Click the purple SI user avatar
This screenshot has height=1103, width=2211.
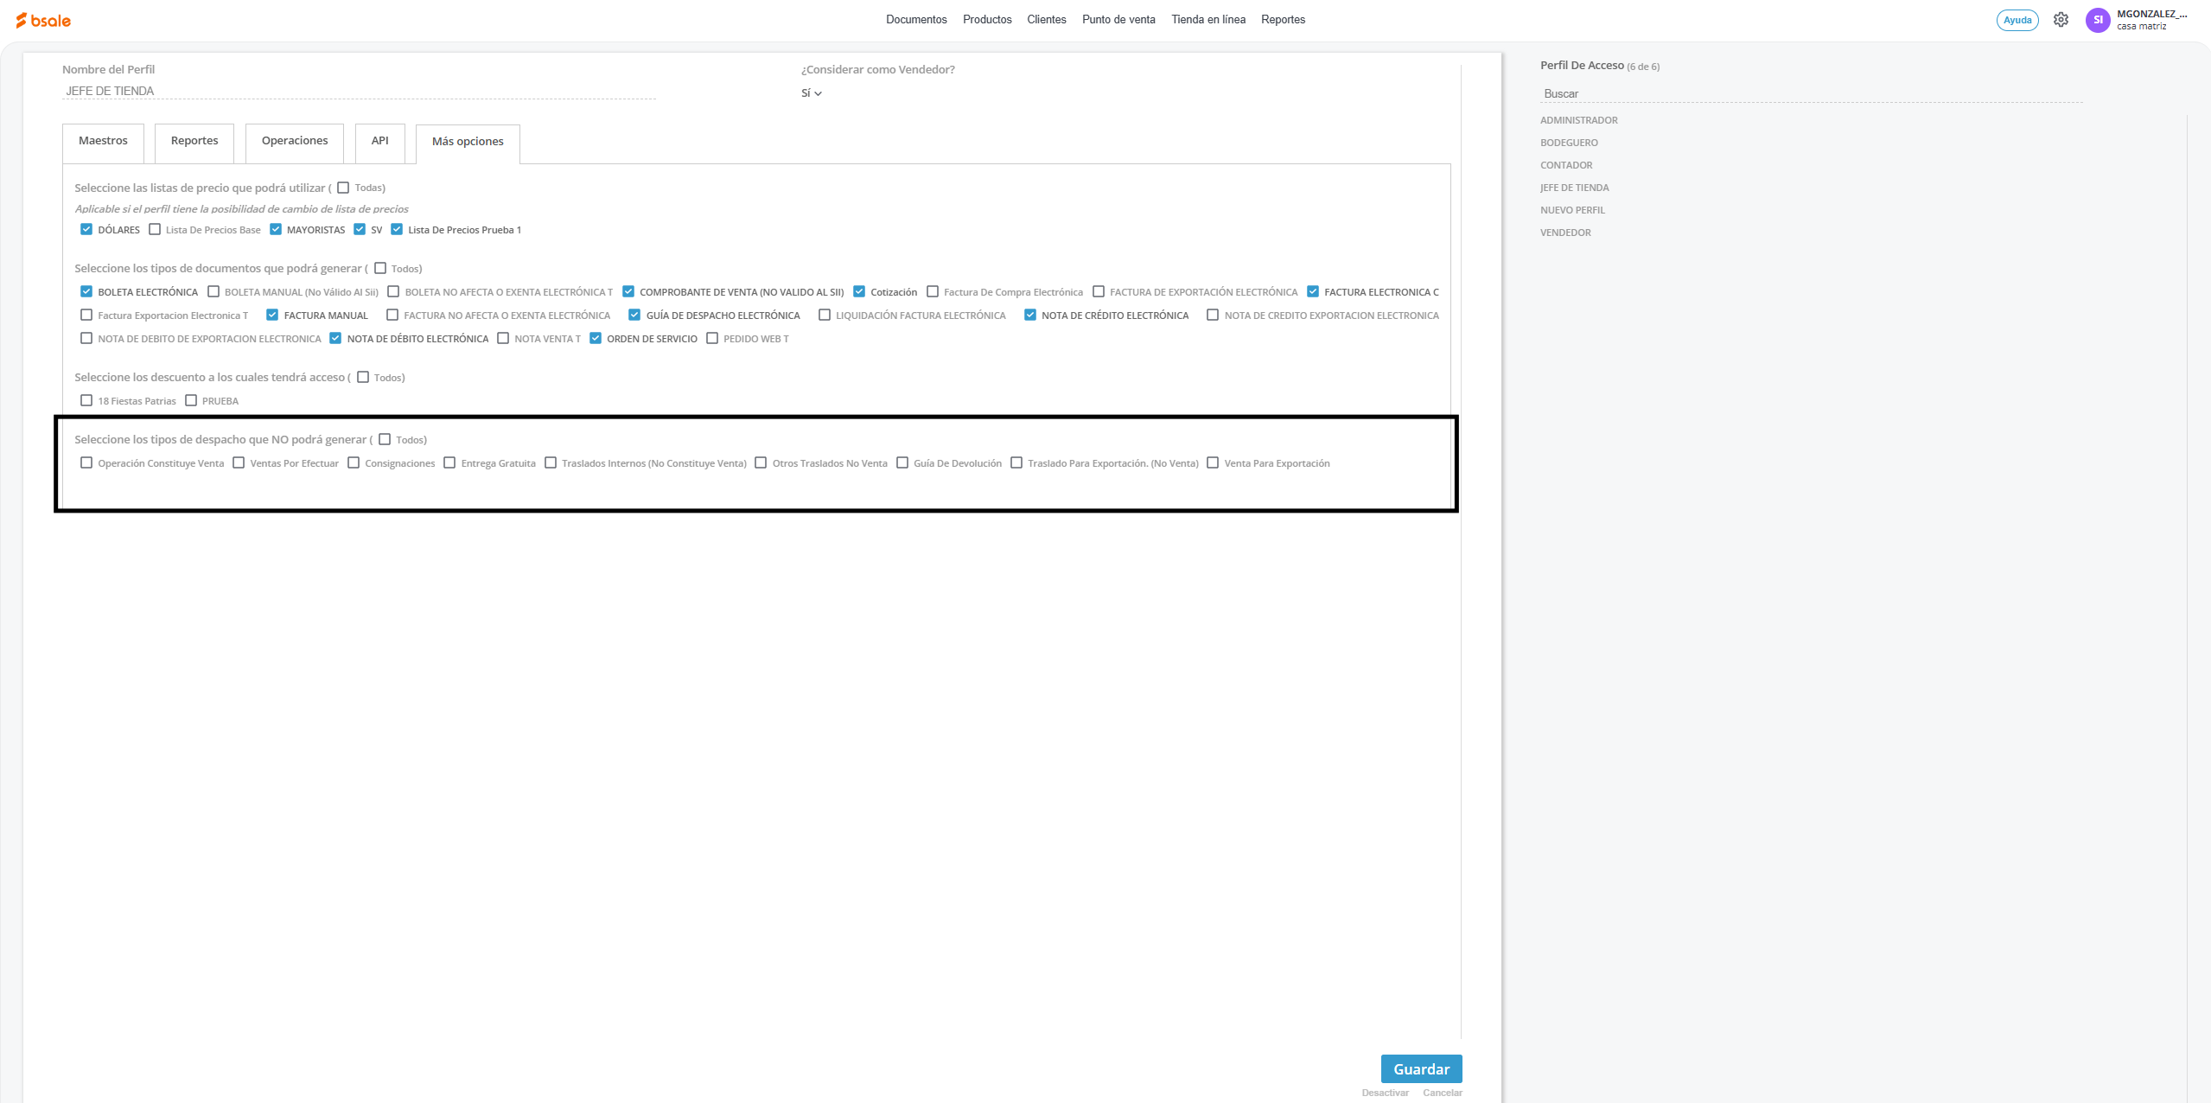pyautogui.click(x=2097, y=20)
